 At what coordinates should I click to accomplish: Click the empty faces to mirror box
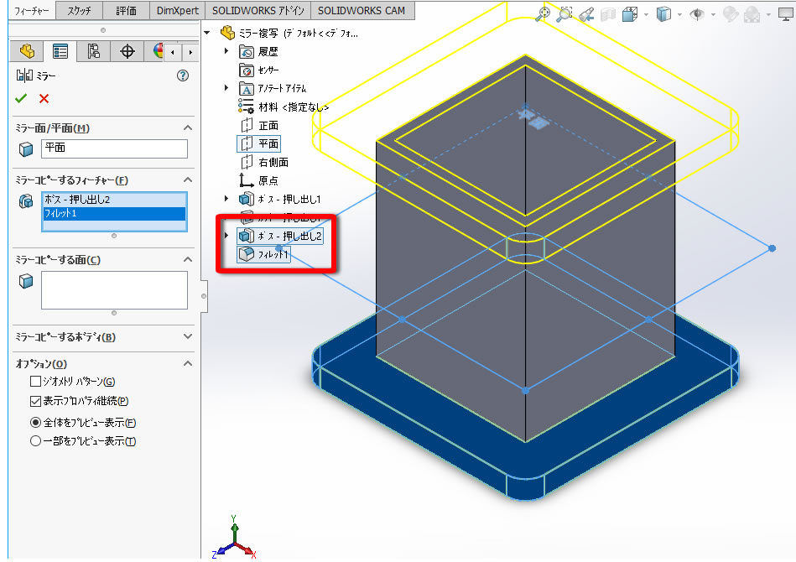pyautogui.click(x=114, y=290)
